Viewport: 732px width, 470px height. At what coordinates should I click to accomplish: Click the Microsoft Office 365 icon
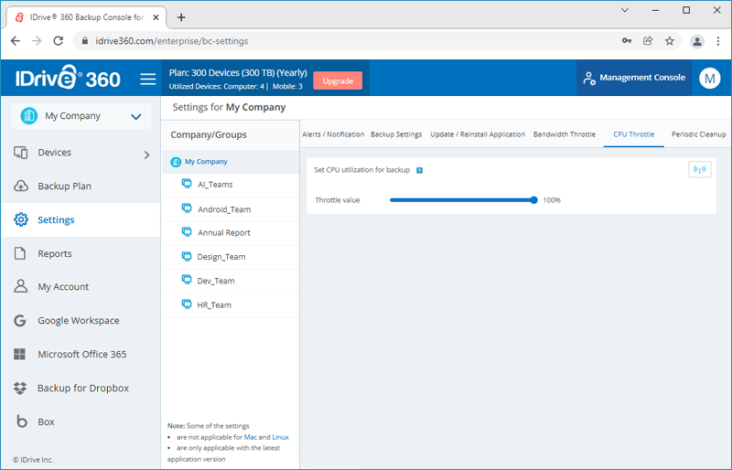tap(20, 355)
